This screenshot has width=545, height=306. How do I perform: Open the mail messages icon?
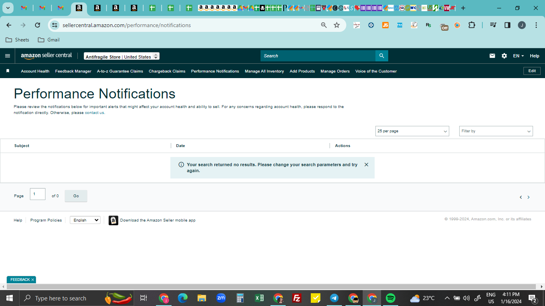[492, 56]
